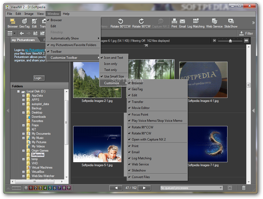This screenshot has width=263, height=199.
Task: Open the GeoTag toolbar tool
Action: coord(24,23)
